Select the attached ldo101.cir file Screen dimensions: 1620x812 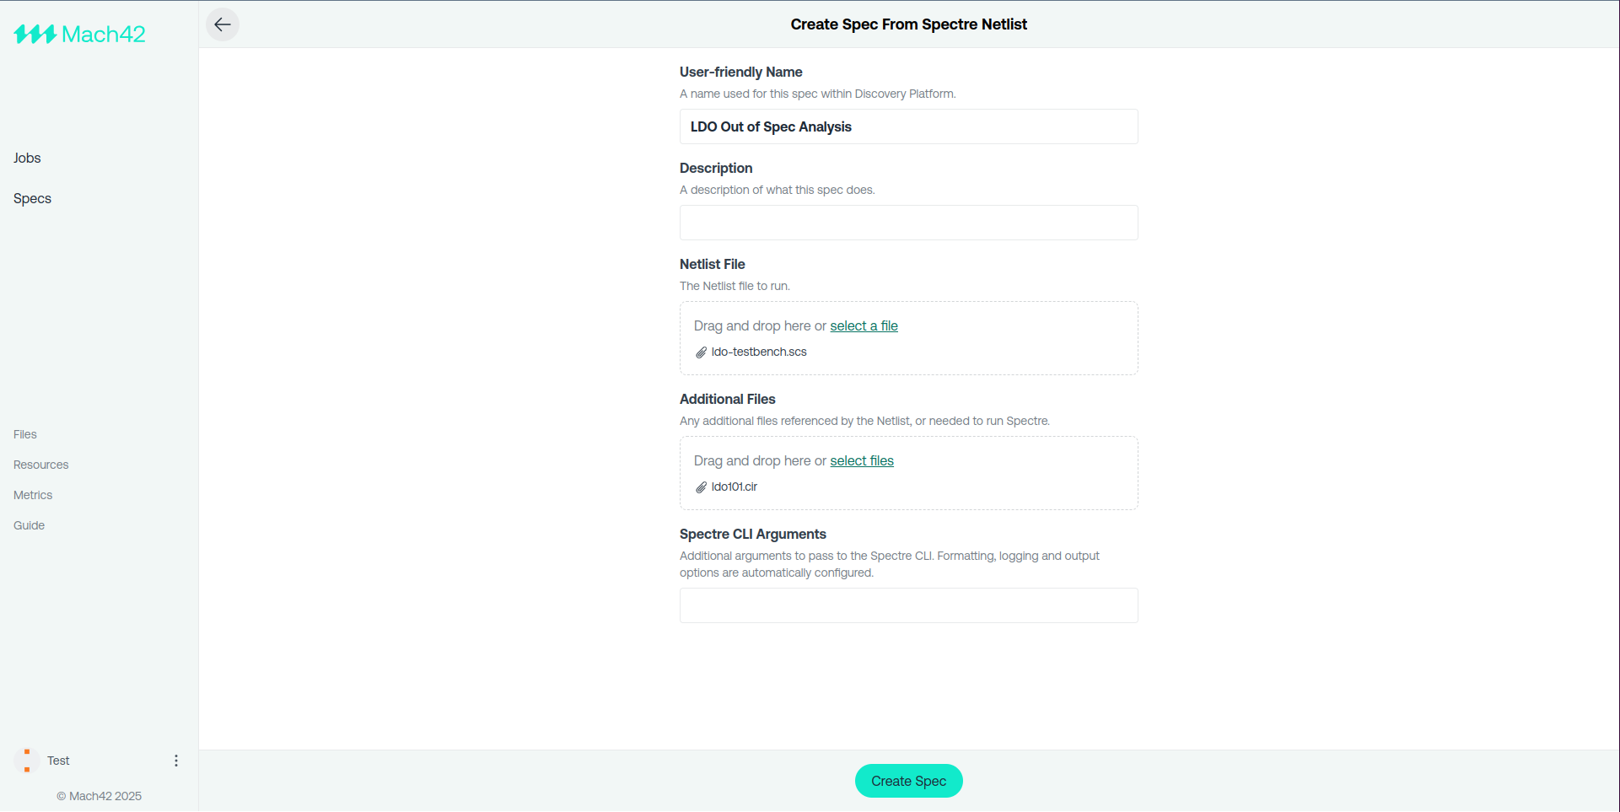(x=734, y=487)
